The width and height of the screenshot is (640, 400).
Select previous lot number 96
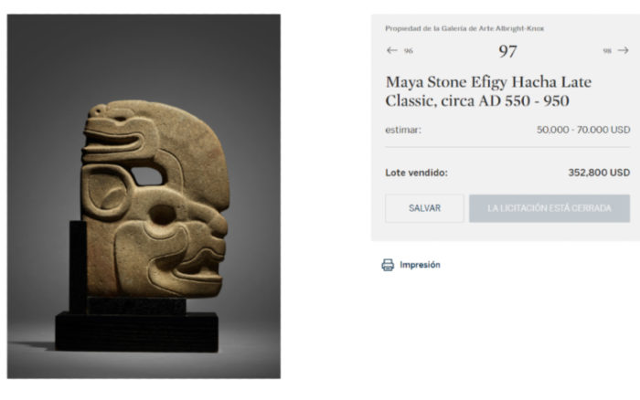409,52
